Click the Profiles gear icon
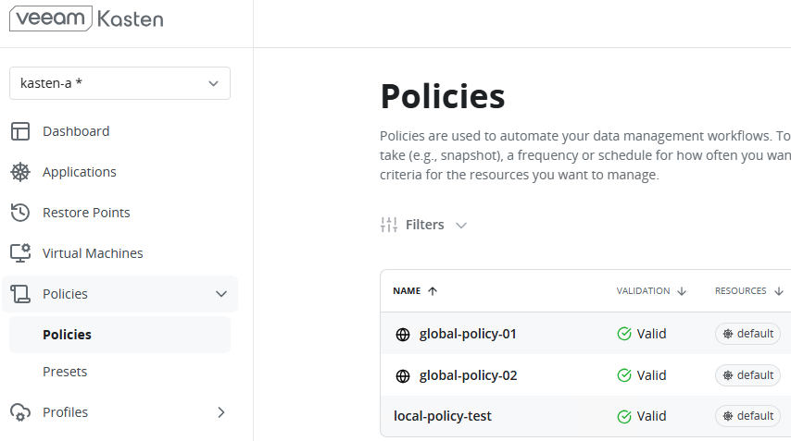This screenshot has width=791, height=441. click(x=20, y=412)
